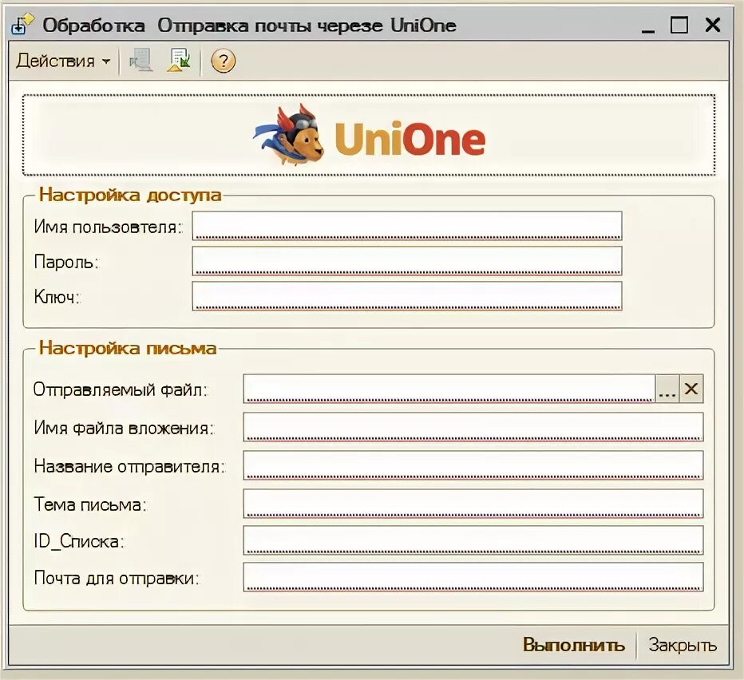744x680 pixels.
Task: Click the Закрыть button
Action: point(683,645)
